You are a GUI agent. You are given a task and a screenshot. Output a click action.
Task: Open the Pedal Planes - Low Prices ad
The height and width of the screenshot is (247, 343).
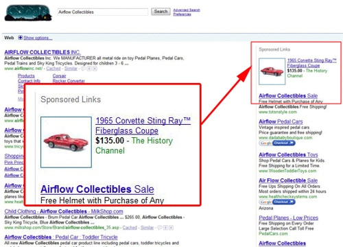pos(289,217)
